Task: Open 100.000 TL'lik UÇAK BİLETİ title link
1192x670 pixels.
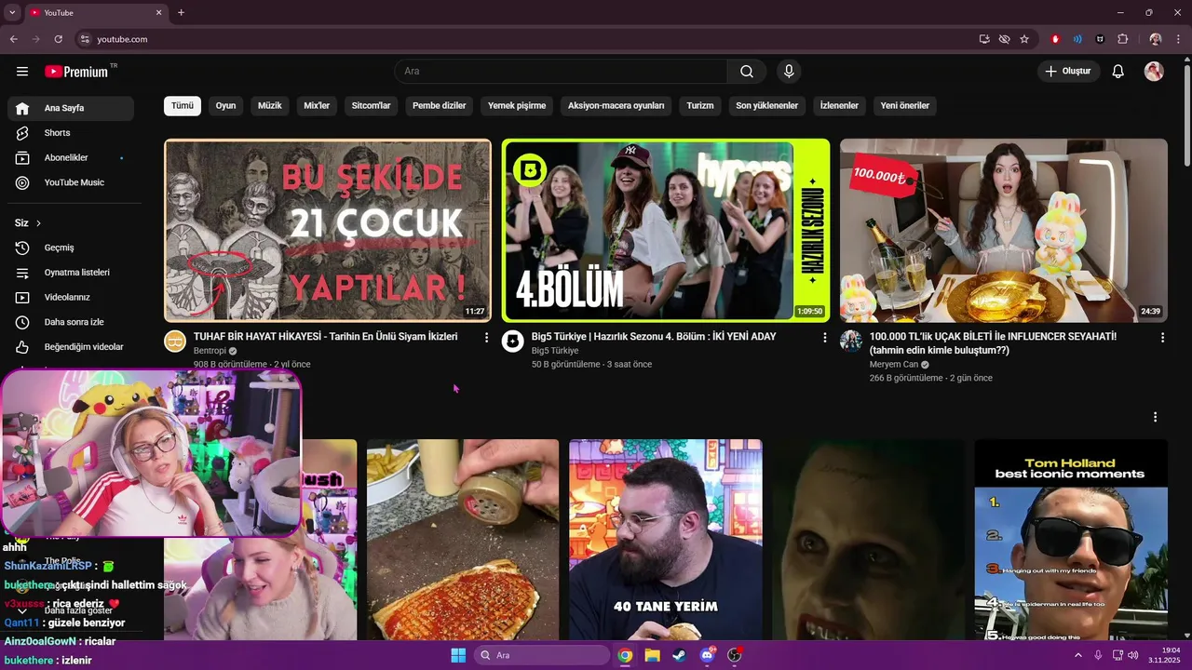Action: coord(993,343)
